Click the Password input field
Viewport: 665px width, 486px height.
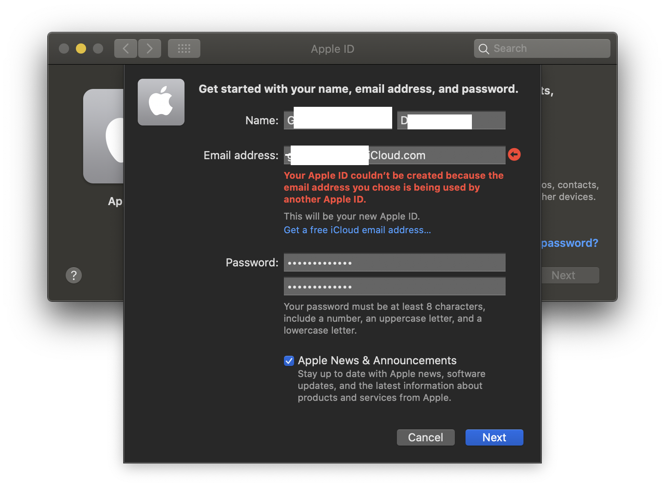point(395,263)
